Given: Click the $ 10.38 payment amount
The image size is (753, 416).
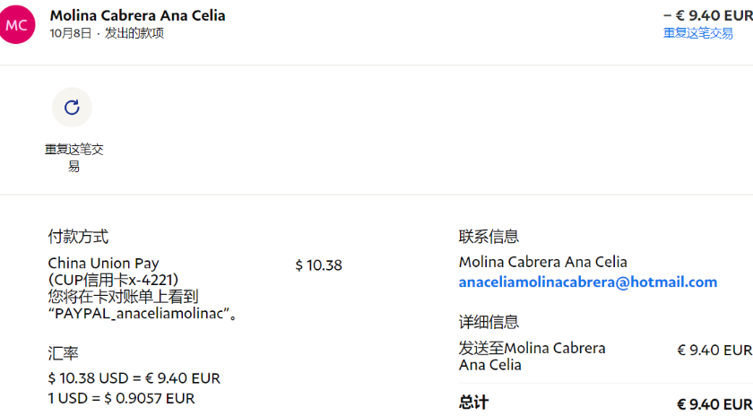Looking at the screenshot, I should 318,265.
